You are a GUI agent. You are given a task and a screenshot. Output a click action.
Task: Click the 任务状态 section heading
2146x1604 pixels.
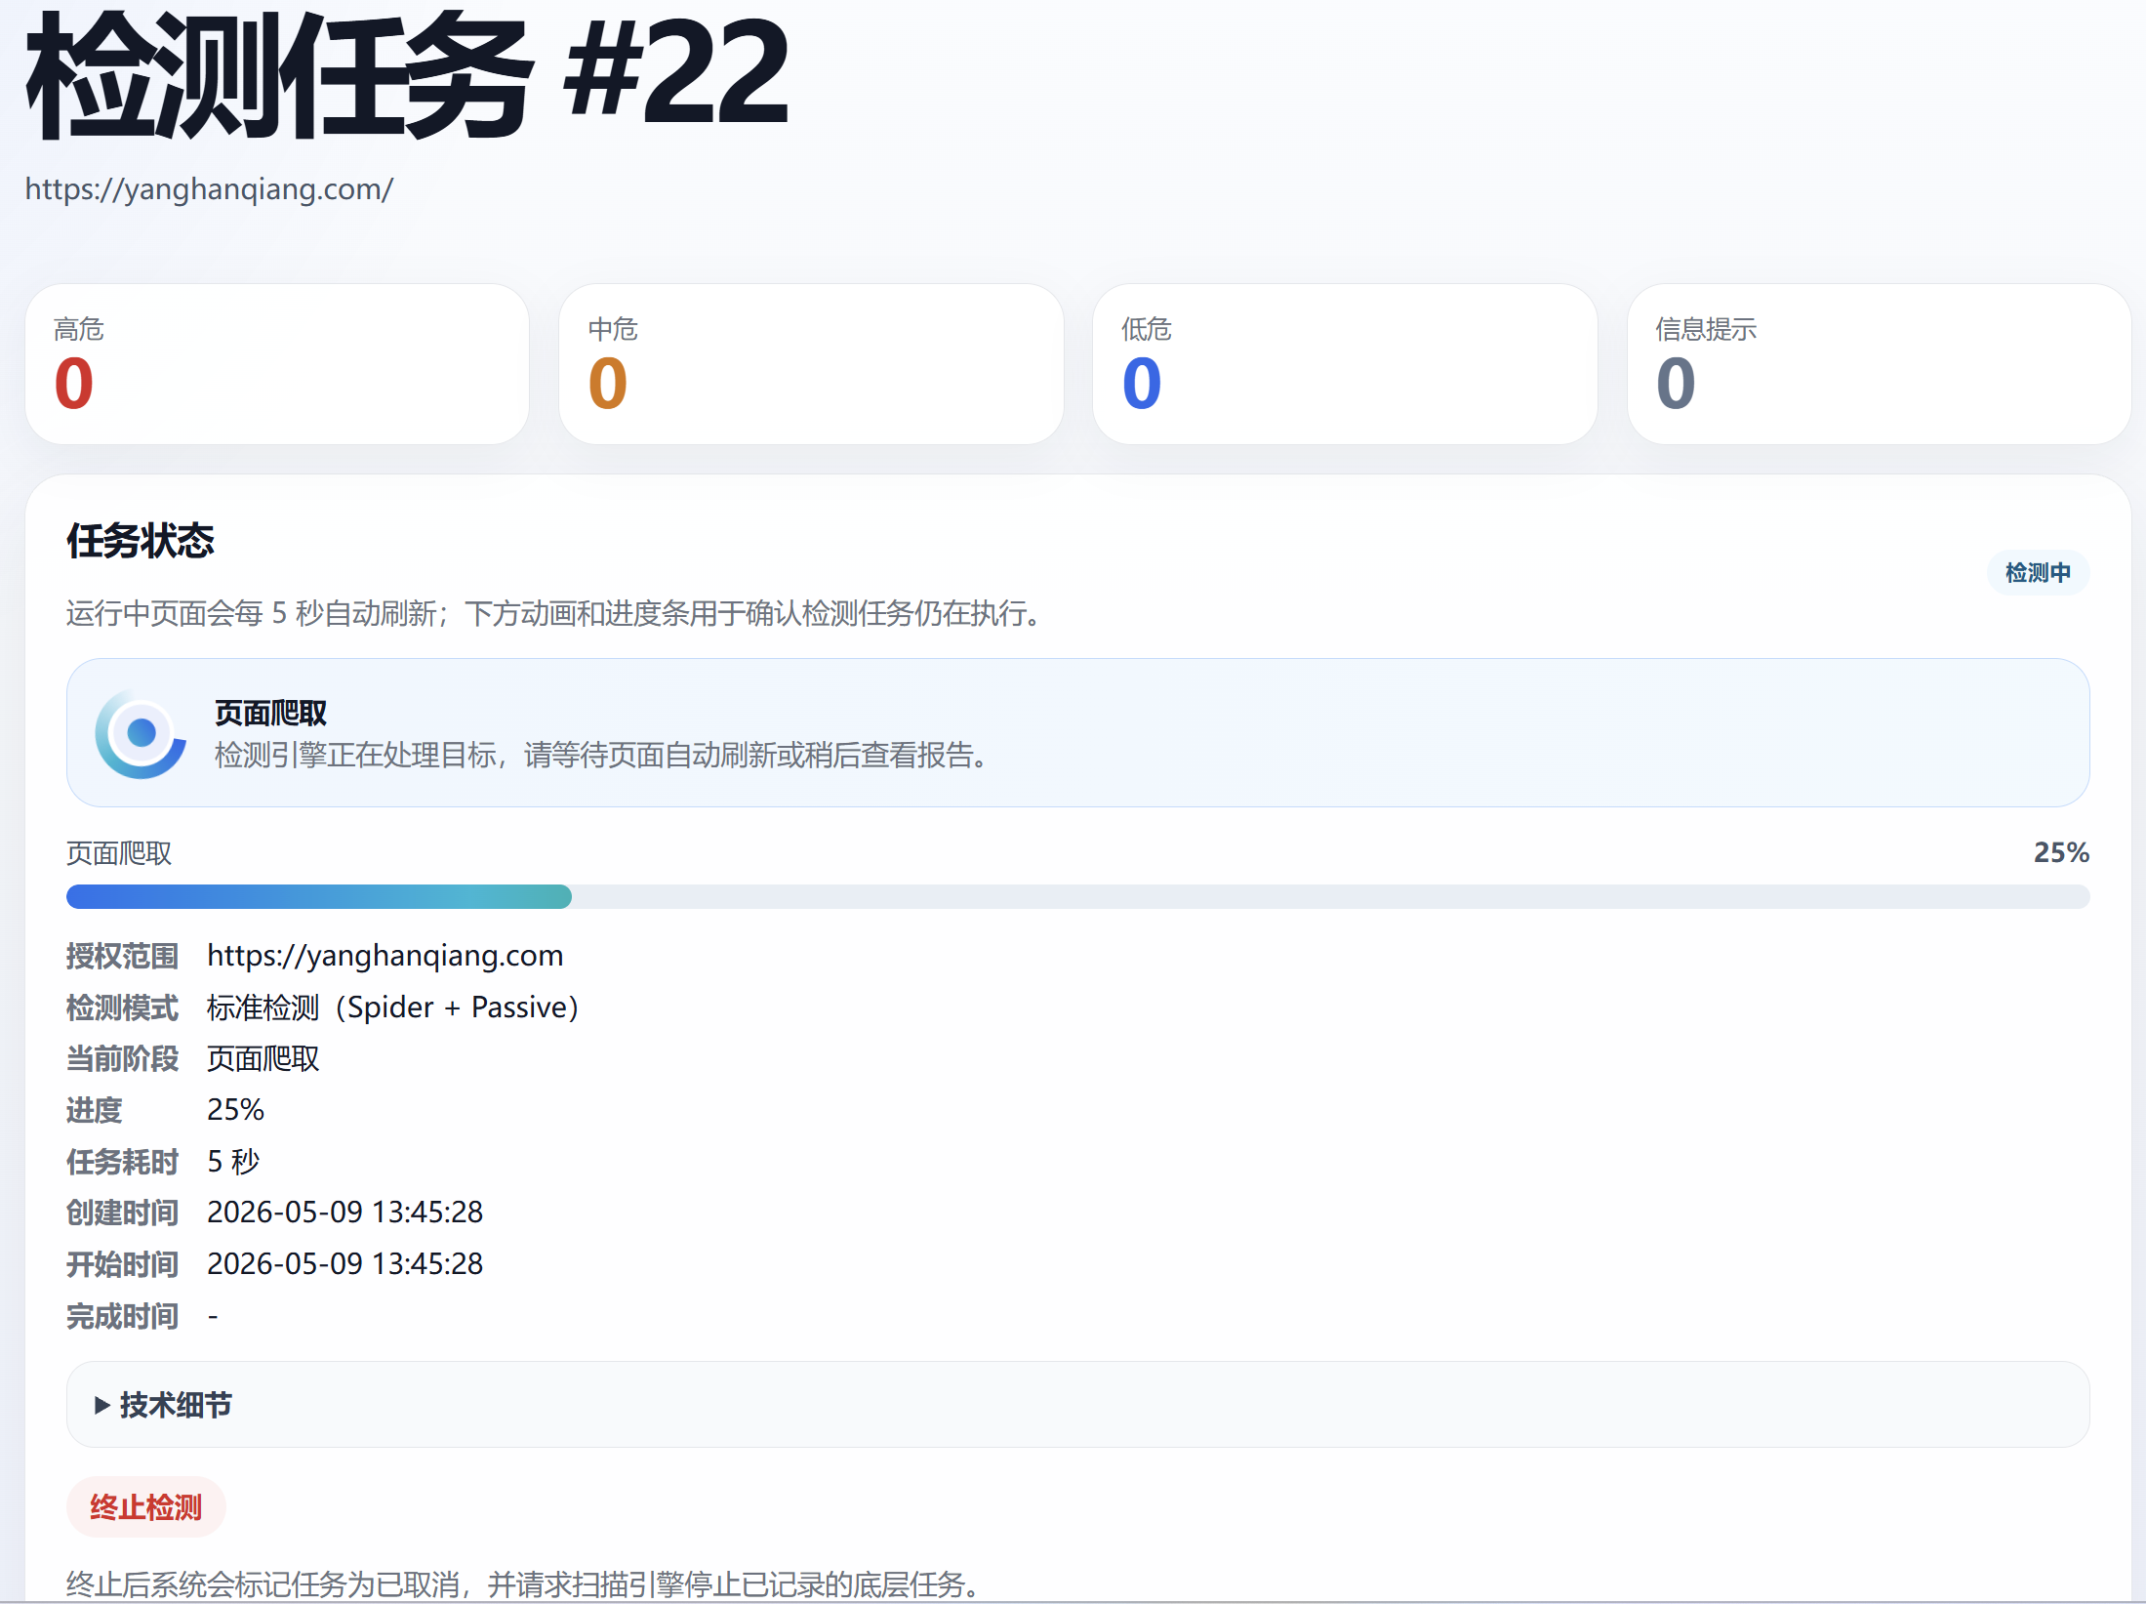tap(141, 540)
